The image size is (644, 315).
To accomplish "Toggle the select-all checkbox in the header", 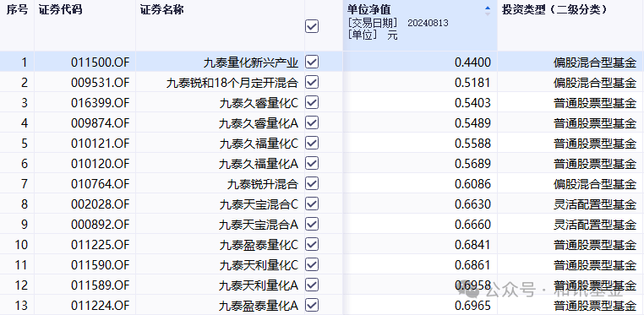I will (312, 27).
